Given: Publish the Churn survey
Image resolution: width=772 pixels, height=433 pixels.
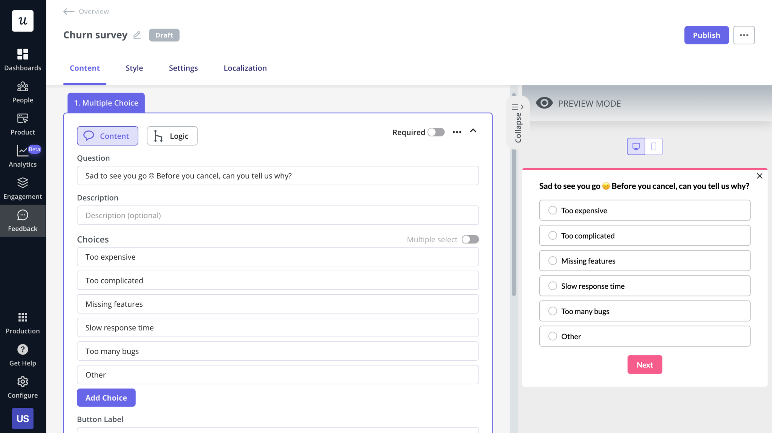Looking at the screenshot, I should (x=706, y=35).
